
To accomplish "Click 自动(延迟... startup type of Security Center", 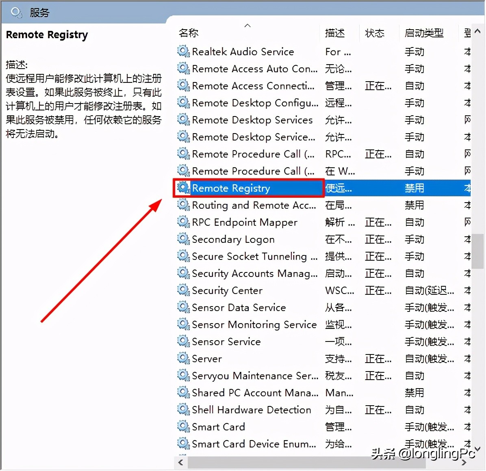I will pos(429,290).
